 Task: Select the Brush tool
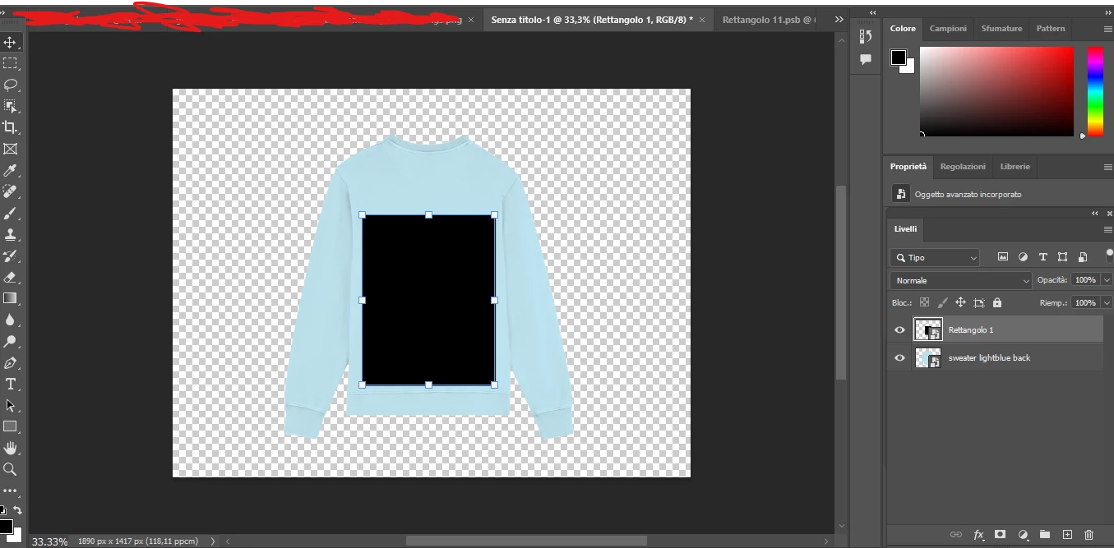(x=10, y=213)
